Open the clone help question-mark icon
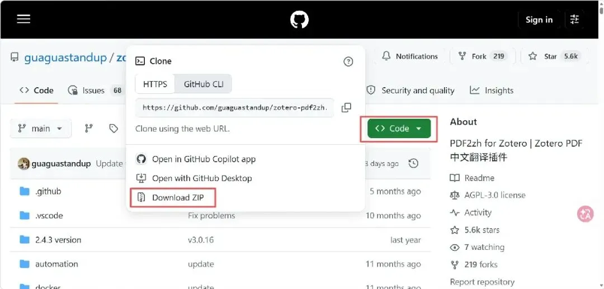Viewport: 604px width, 289px height. coord(348,61)
